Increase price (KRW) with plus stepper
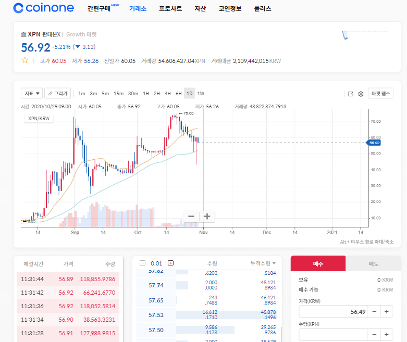 [387, 311]
